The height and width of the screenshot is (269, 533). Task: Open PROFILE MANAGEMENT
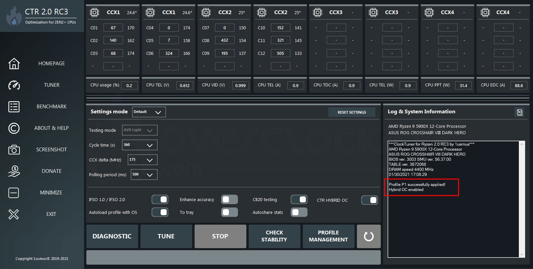(x=329, y=236)
